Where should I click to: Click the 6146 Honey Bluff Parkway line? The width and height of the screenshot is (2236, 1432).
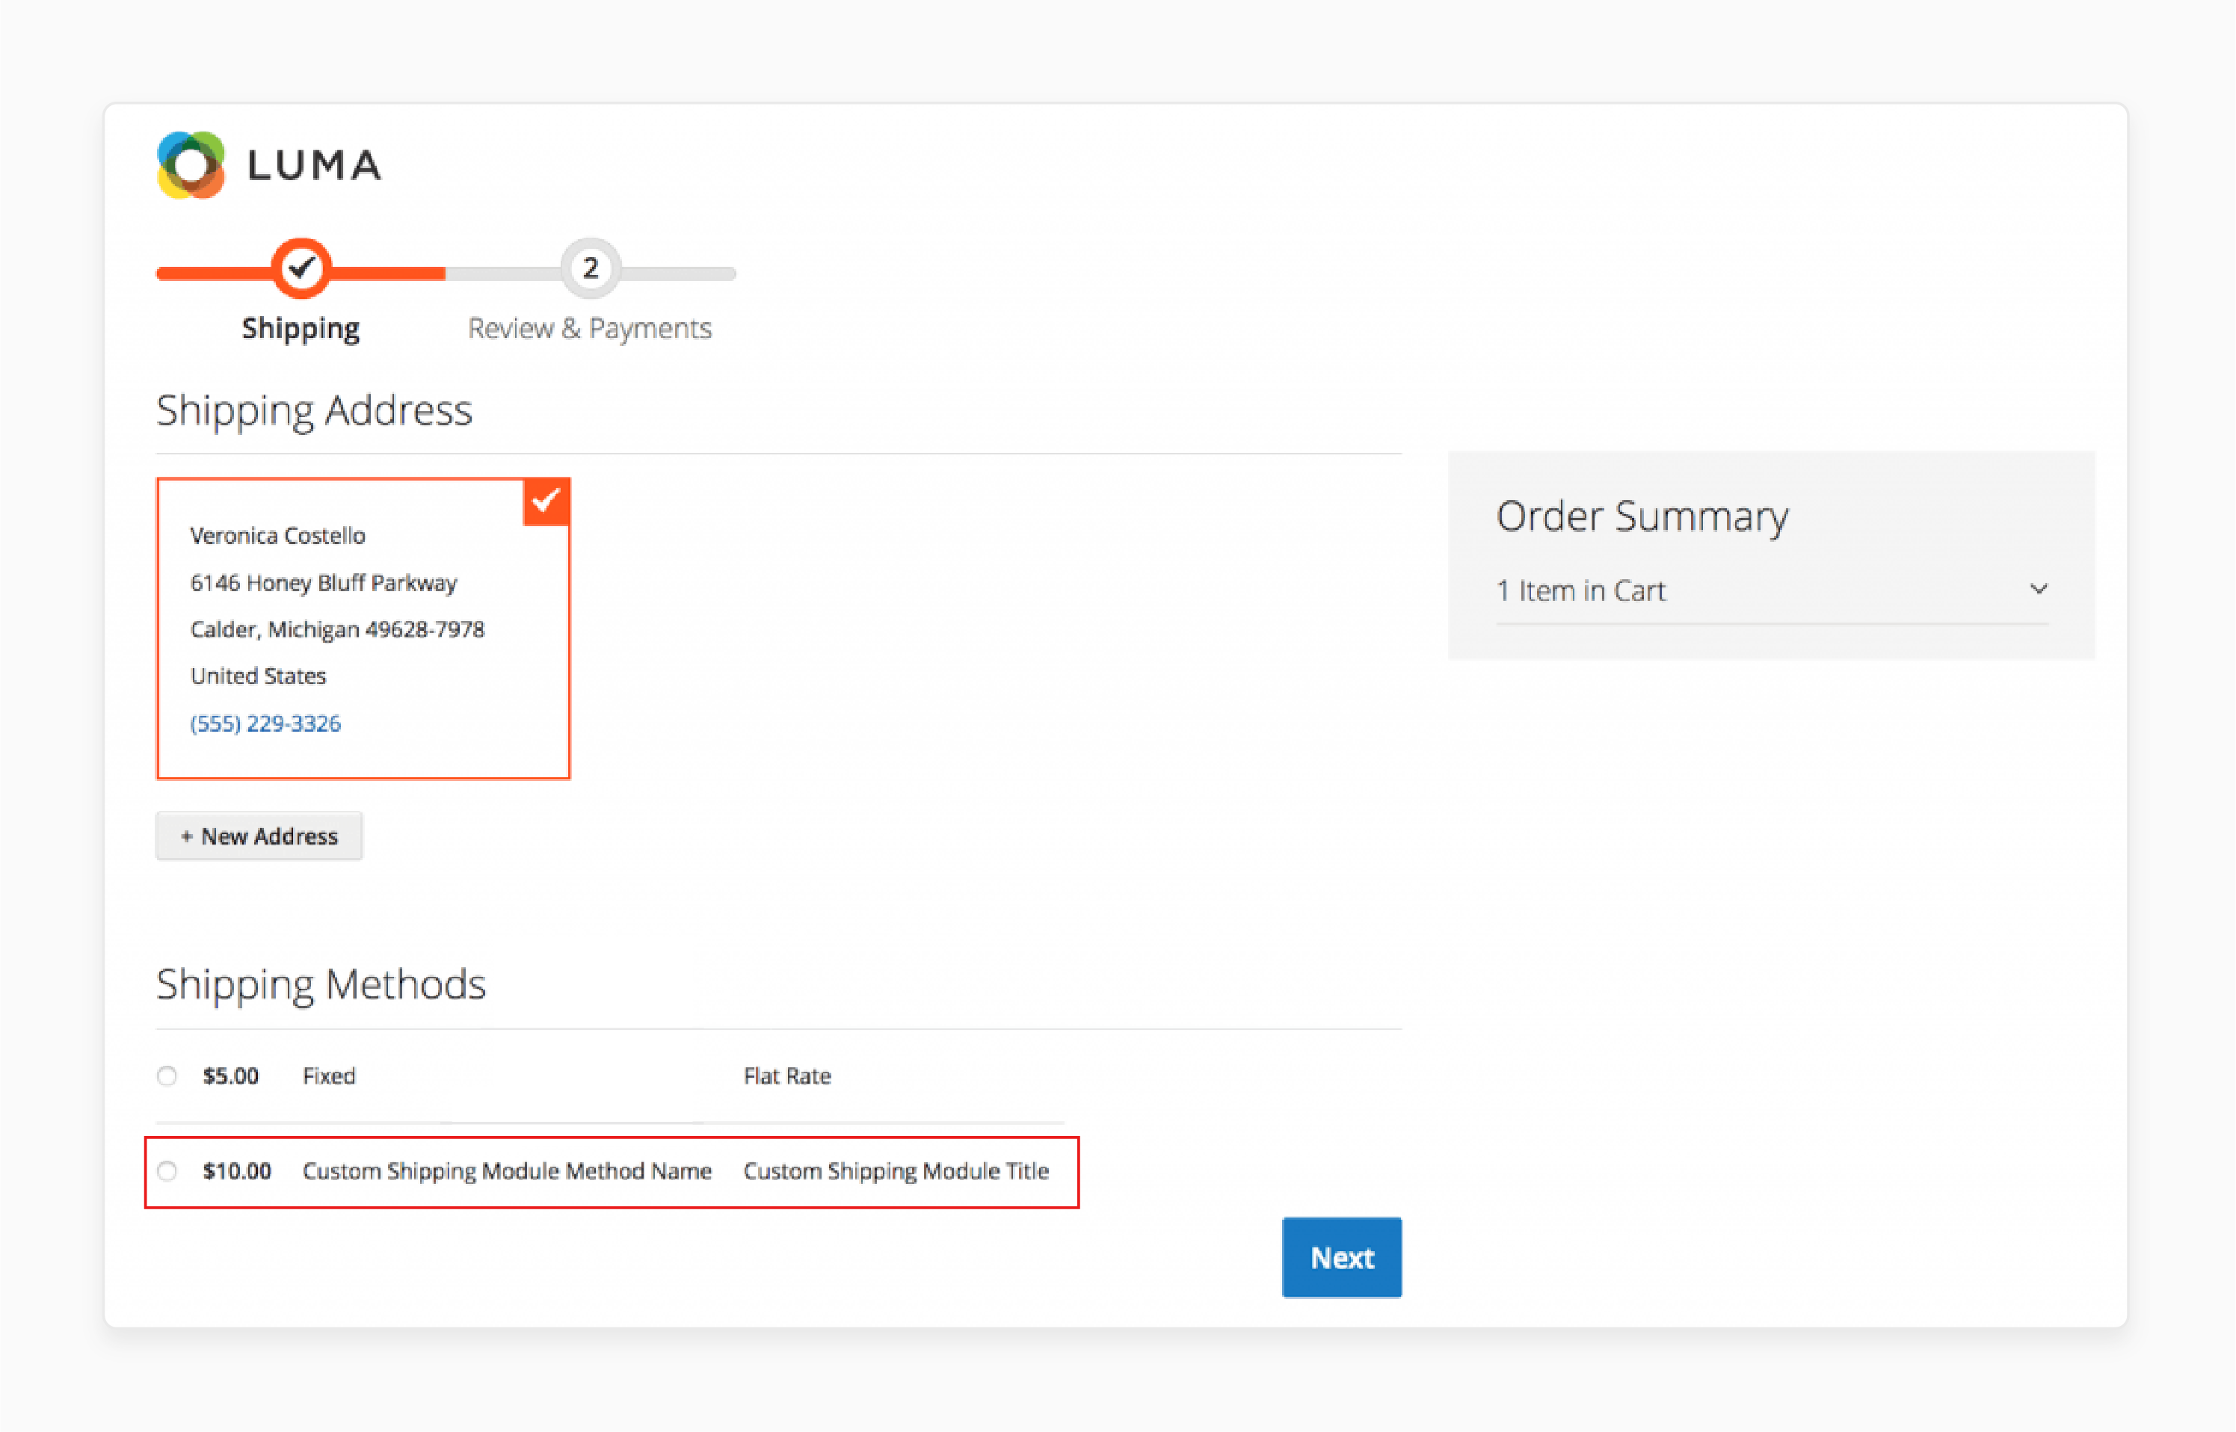(x=324, y=583)
